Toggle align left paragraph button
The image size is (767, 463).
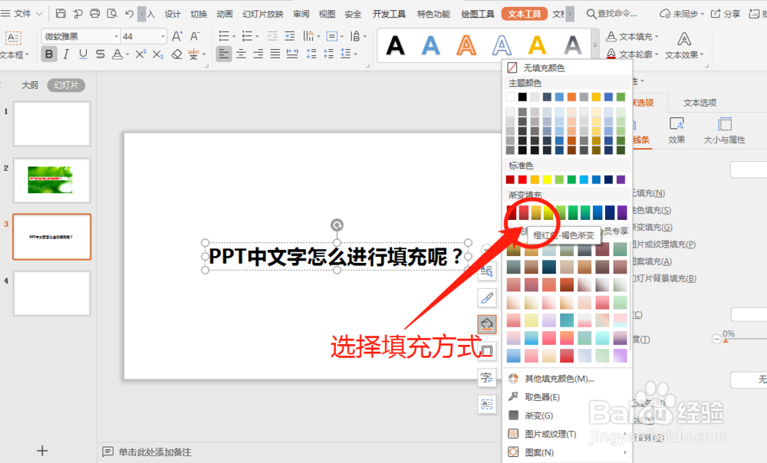(x=224, y=54)
